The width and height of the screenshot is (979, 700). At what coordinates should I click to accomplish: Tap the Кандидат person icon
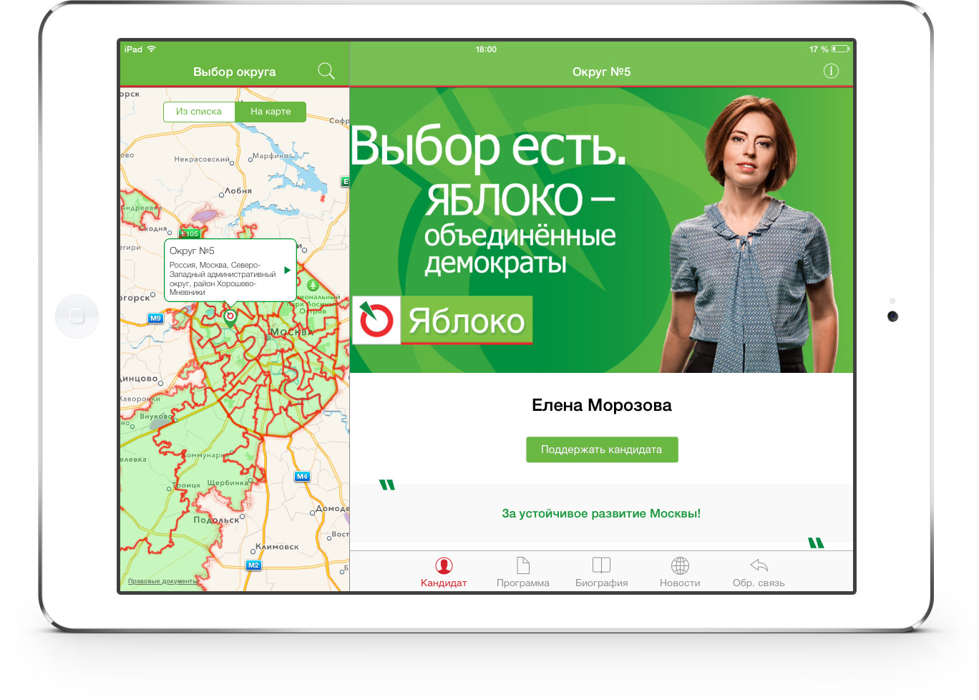click(444, 566)
